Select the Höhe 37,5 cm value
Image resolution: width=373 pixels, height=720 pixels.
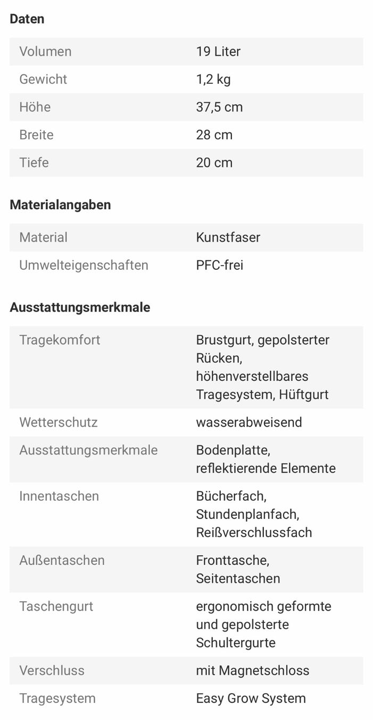click(219, 107)
